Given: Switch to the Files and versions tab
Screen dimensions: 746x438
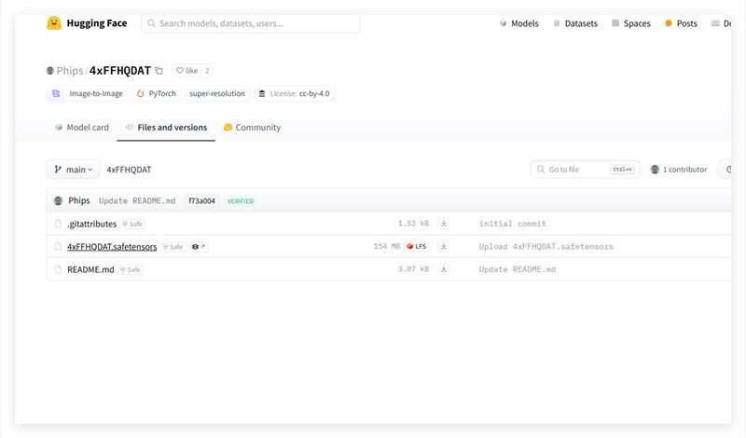Looking at the screenshot, I should point(166,128).
